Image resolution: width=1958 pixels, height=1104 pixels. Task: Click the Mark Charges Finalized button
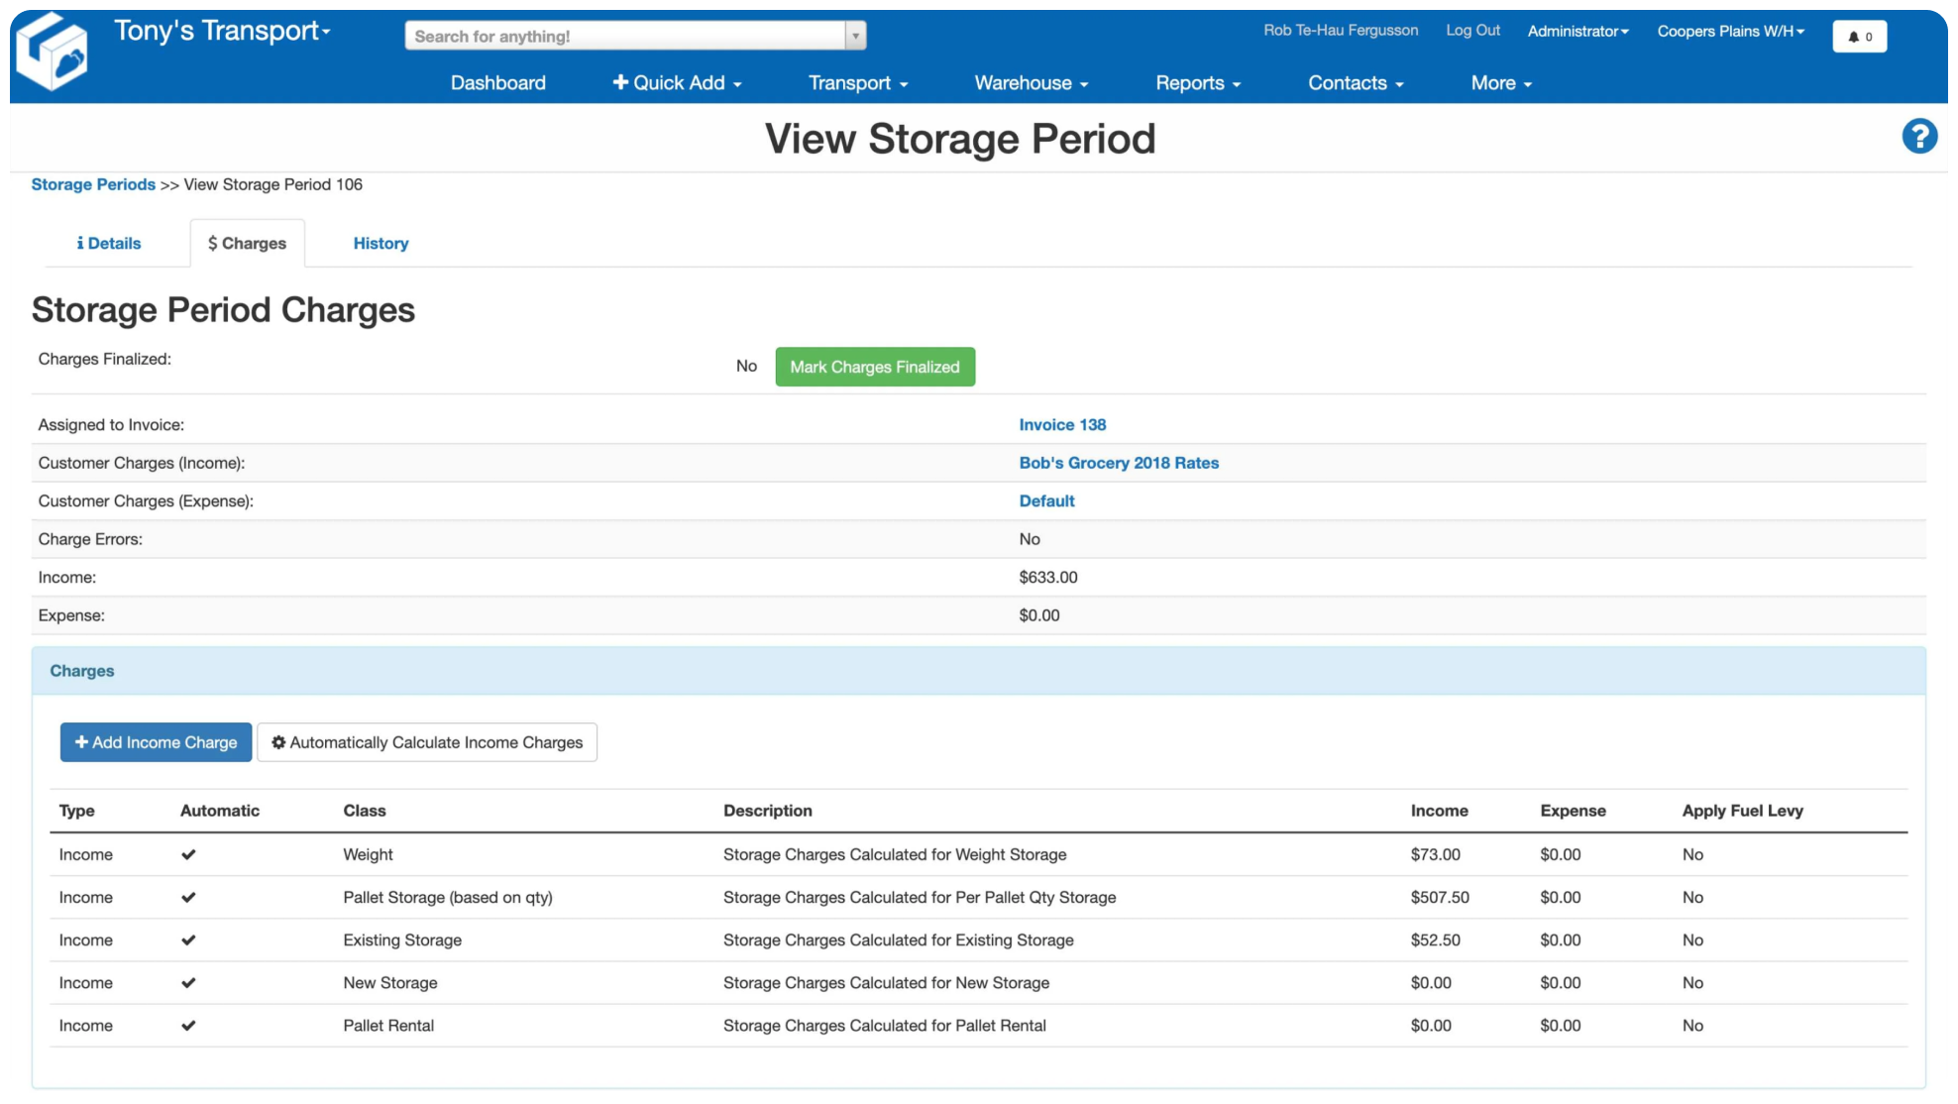pyautogui.click(x=875, y=367)
